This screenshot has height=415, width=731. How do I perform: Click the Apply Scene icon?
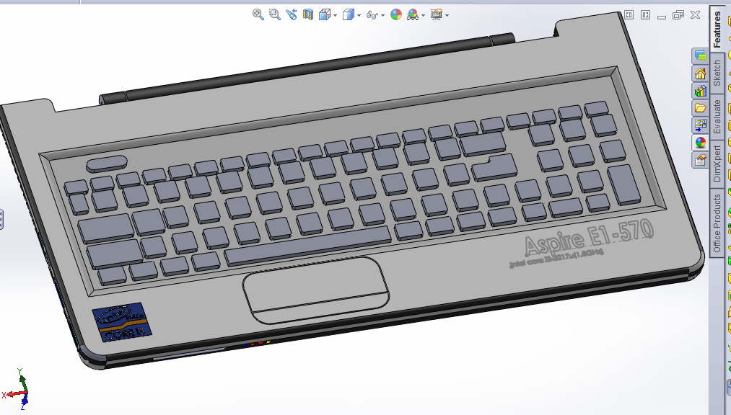click(x=413, y=15)
